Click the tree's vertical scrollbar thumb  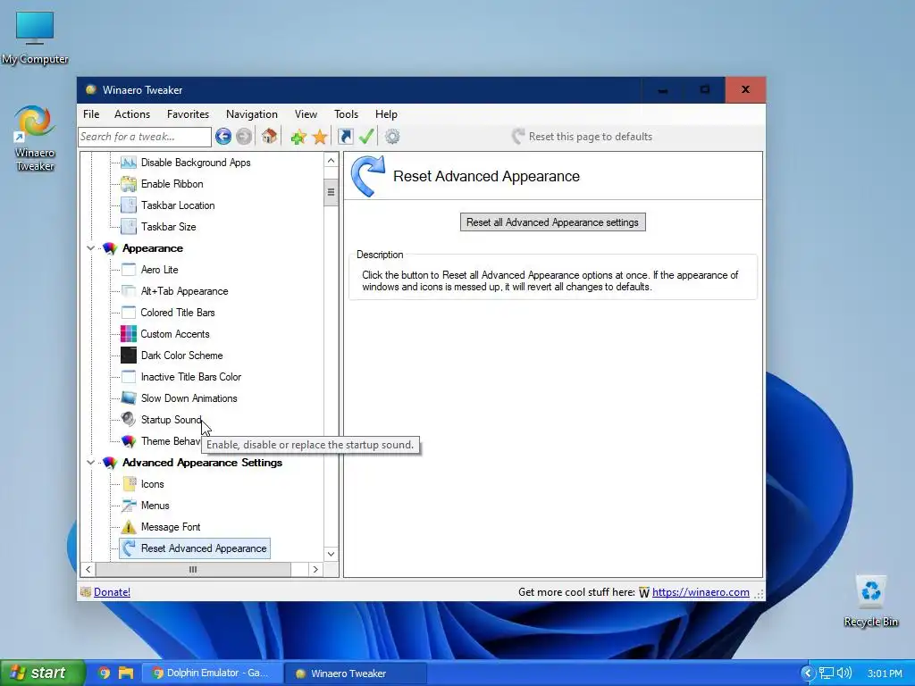tap(331, 193)
